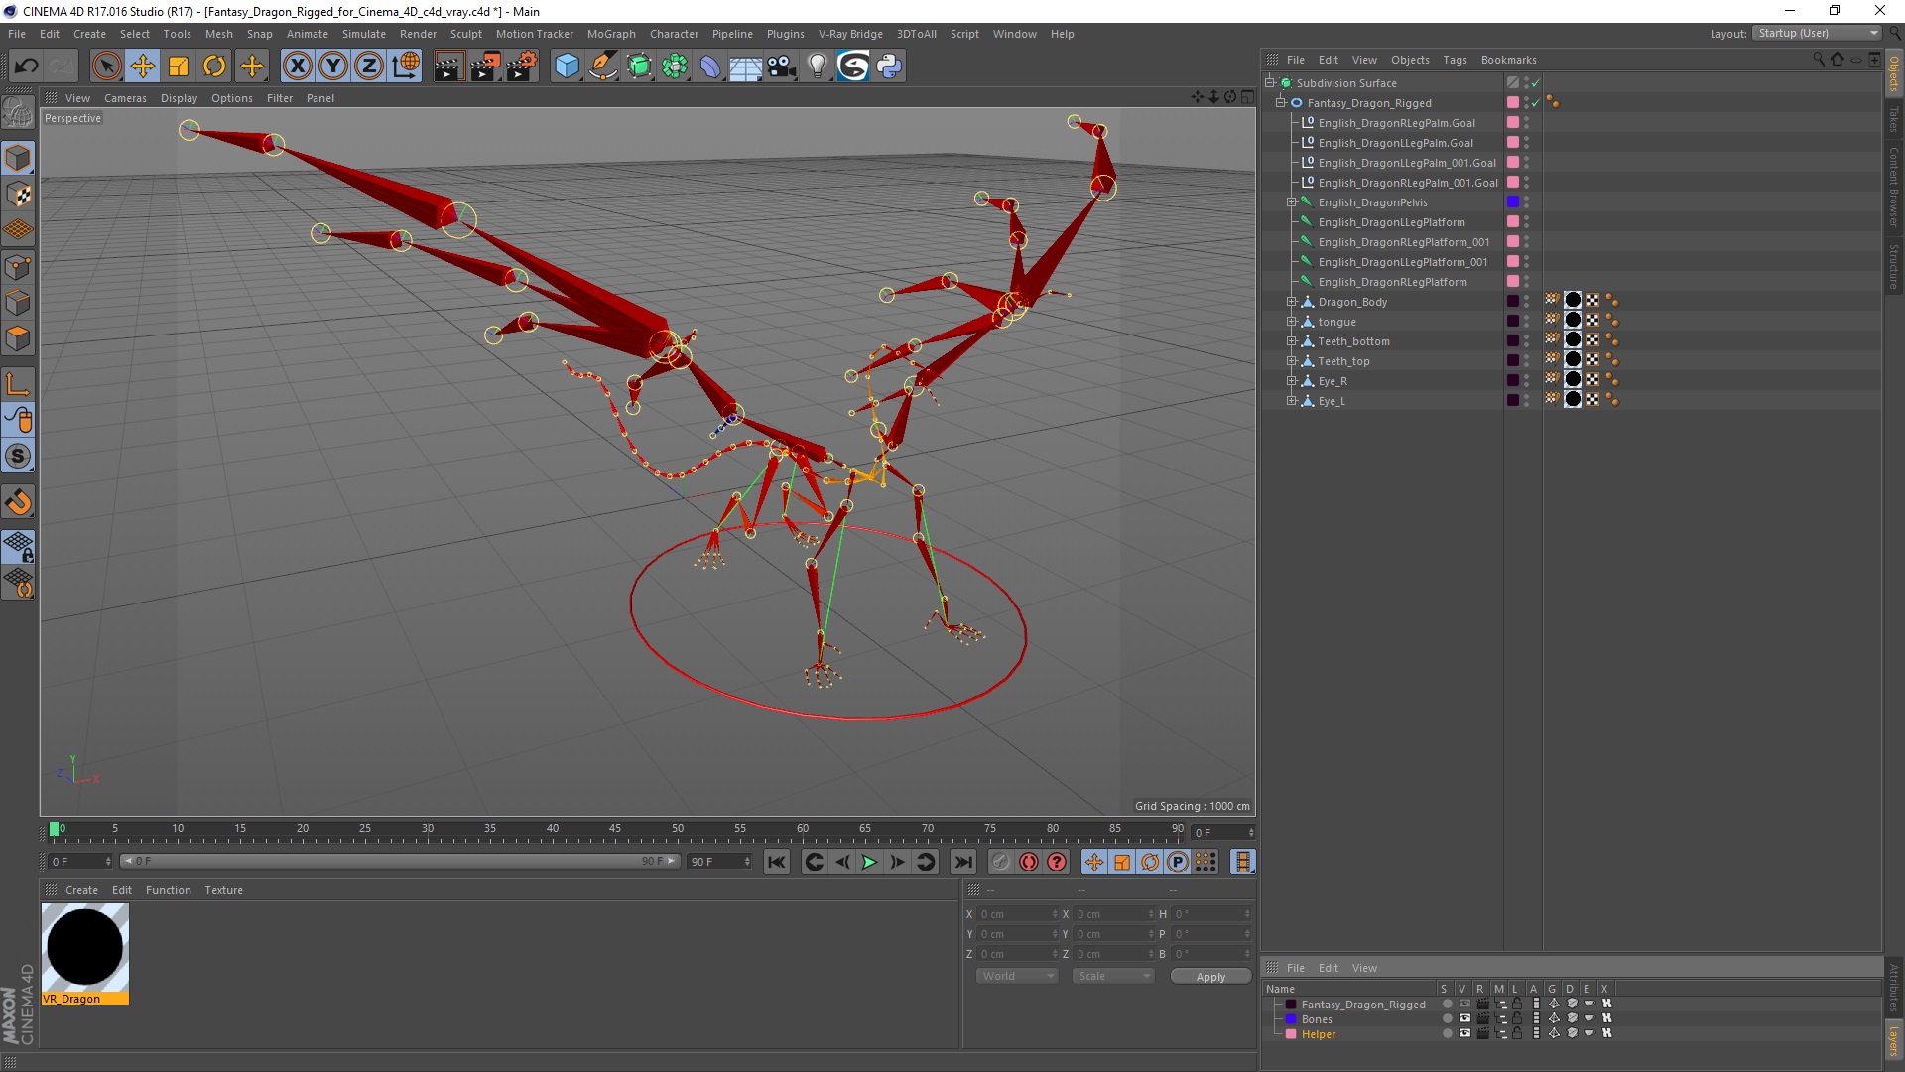Open viewport Display menu
1905x1072 pixels.
[179, 98]
